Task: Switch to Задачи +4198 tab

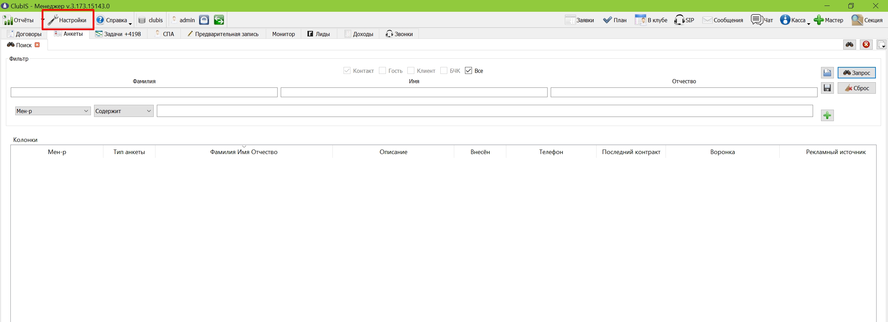Action: [x=118, y=34]
